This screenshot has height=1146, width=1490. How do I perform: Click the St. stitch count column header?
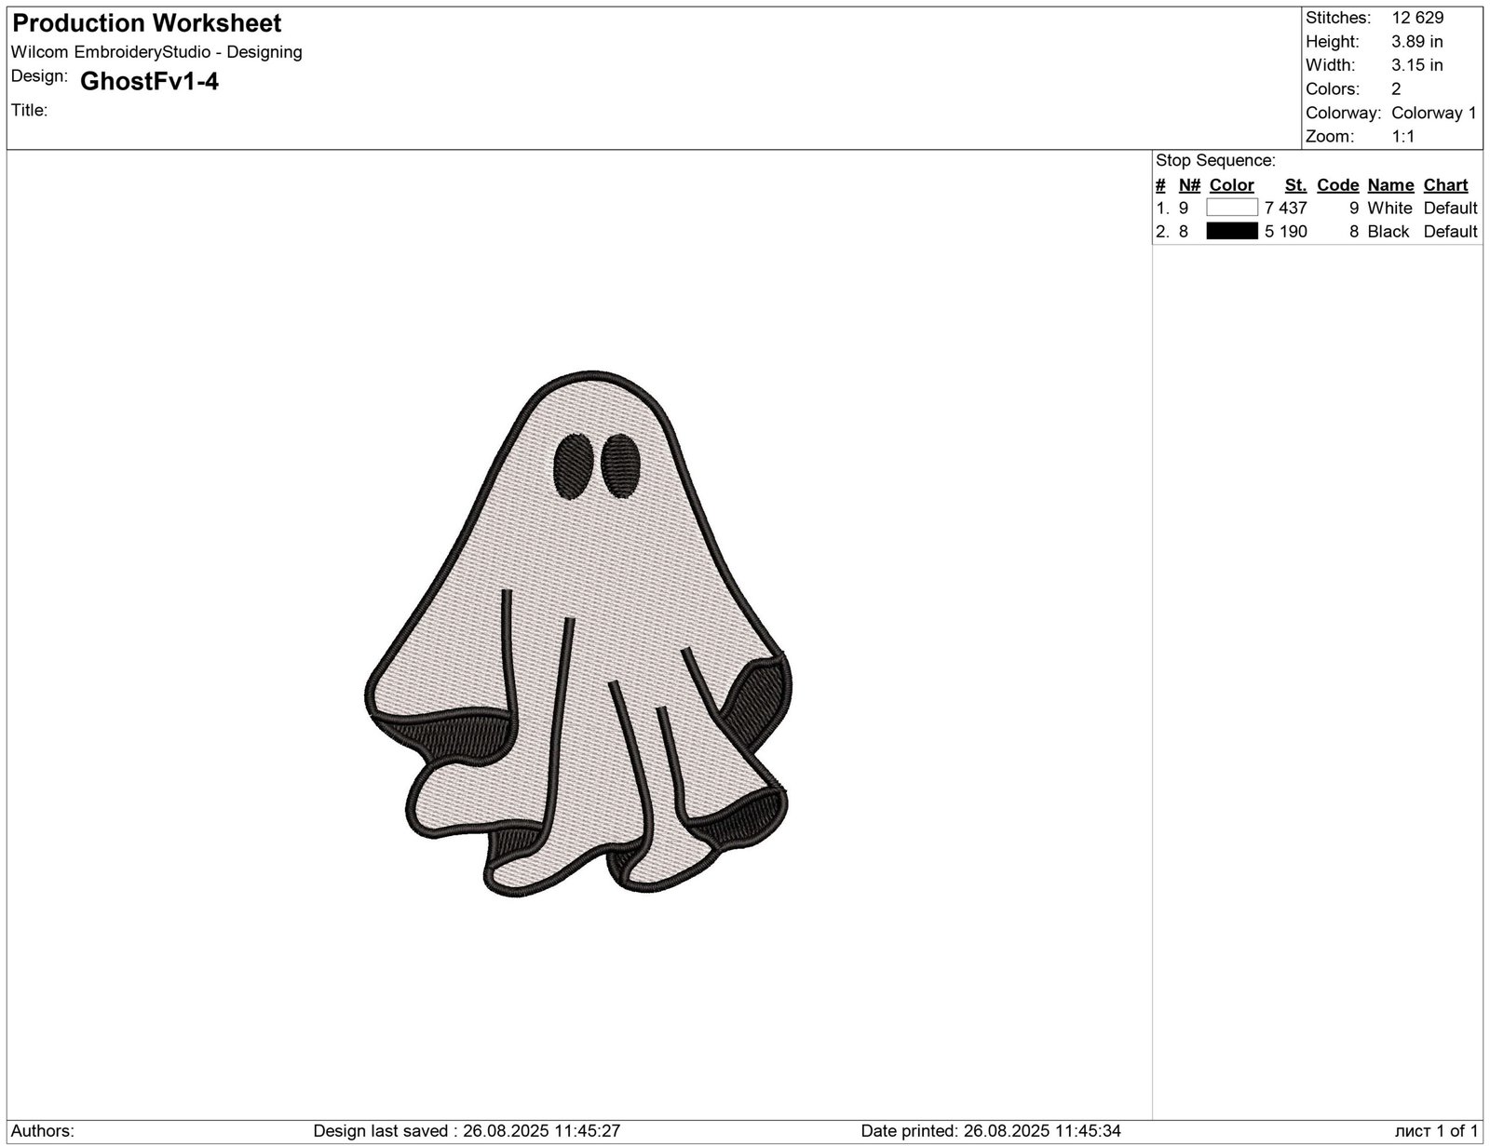coord(1295,185)
